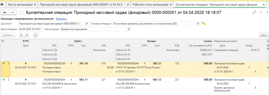Expand the Еще dropdown menu
Image resolution: width=269 pixels, height=95 pixels.
pos(264,35)
